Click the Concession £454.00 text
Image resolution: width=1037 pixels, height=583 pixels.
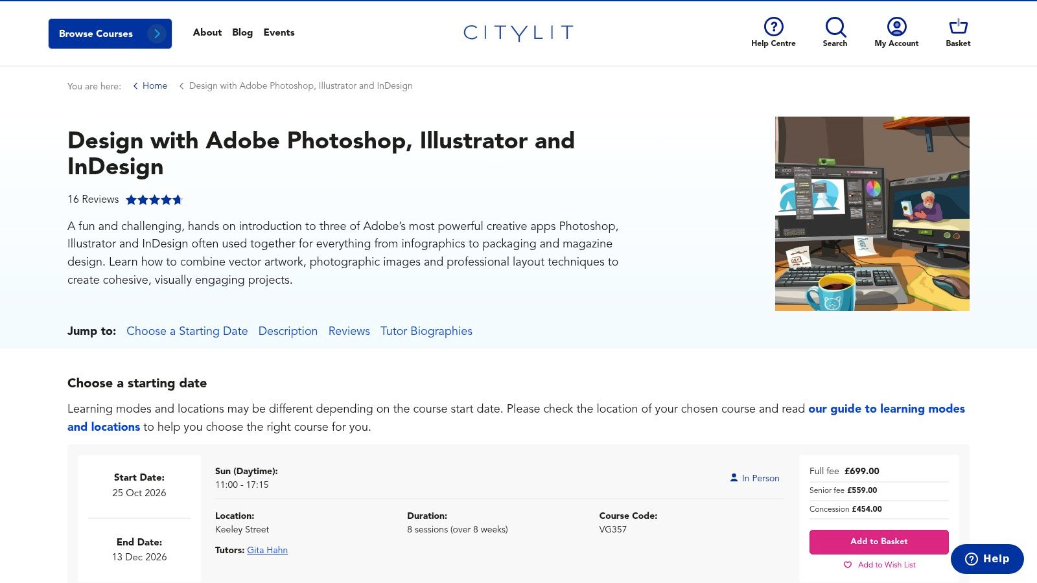[846, 509]
